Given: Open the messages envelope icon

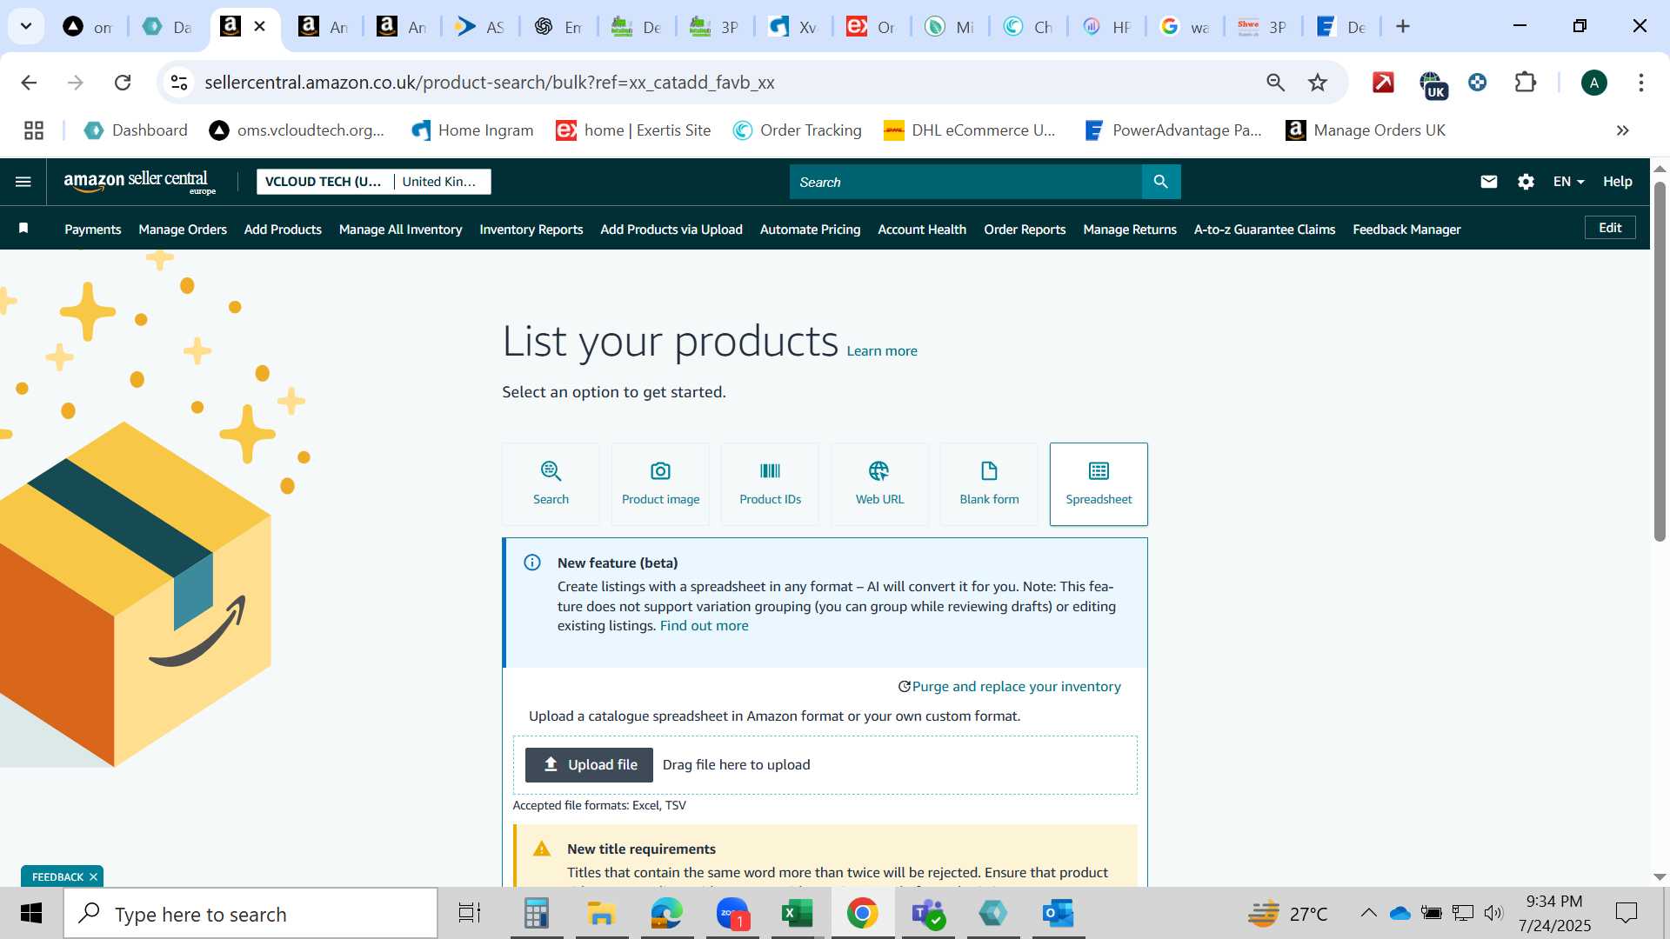Looking at the screenshot, I should pos(1488,182).
